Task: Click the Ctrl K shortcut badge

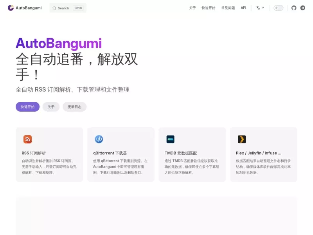Action: pyautogui.click(x=78, y=8)
